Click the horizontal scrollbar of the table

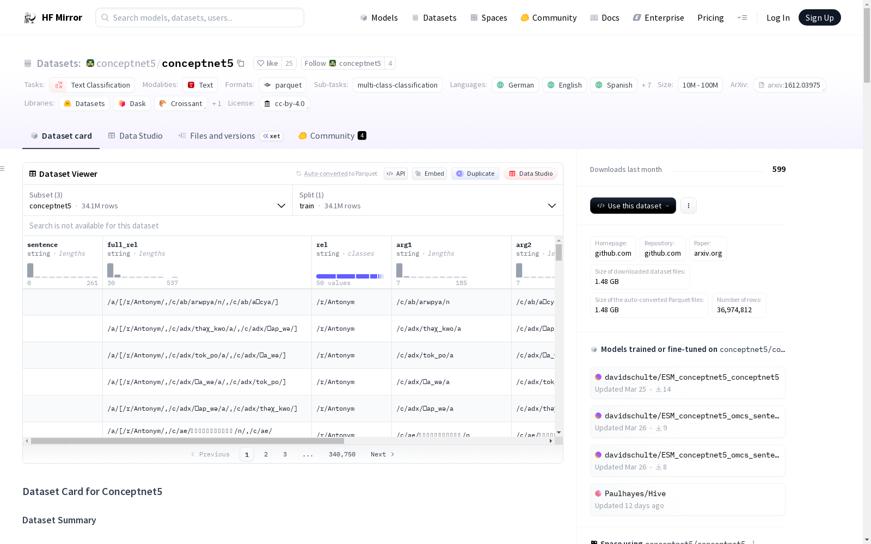187,441
